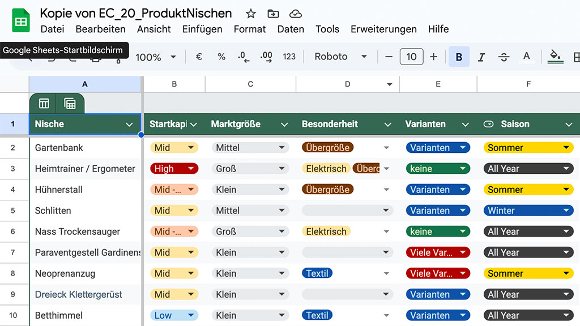Screen dimensions: 580x326
Task: Open the Saison column filter dropdown
Action: point(569,125)
